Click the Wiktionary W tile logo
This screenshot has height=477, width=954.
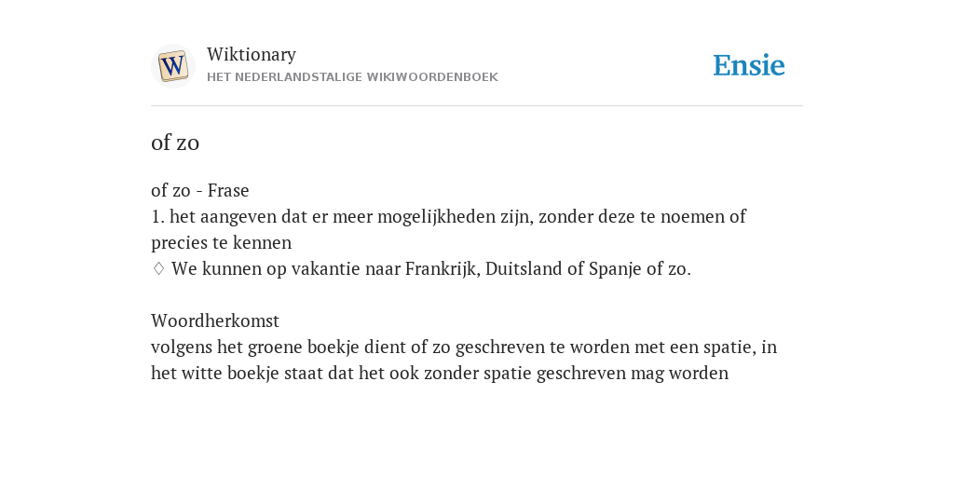[x=172, y=66]
